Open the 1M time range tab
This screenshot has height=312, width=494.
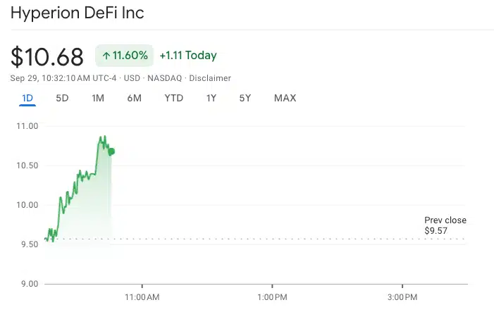coord(98,98)
